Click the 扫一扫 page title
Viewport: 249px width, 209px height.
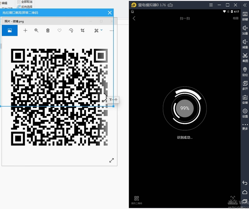click(185, 18)
